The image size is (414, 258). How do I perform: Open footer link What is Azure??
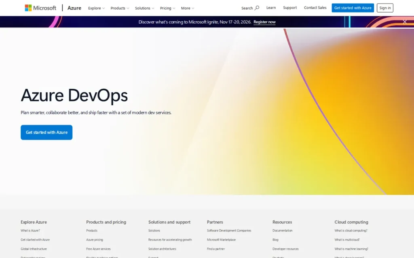pyautogui.click(x=30, y=230)
